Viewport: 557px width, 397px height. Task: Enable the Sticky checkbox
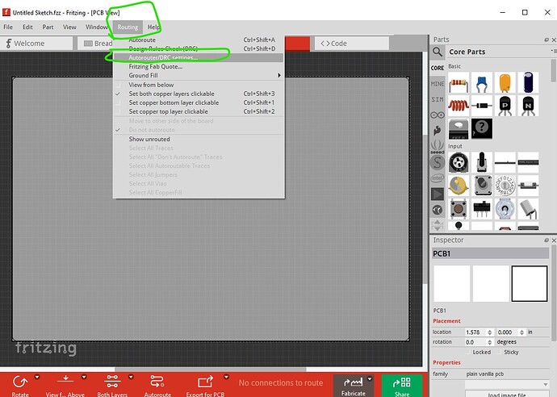tap(499, 352)
